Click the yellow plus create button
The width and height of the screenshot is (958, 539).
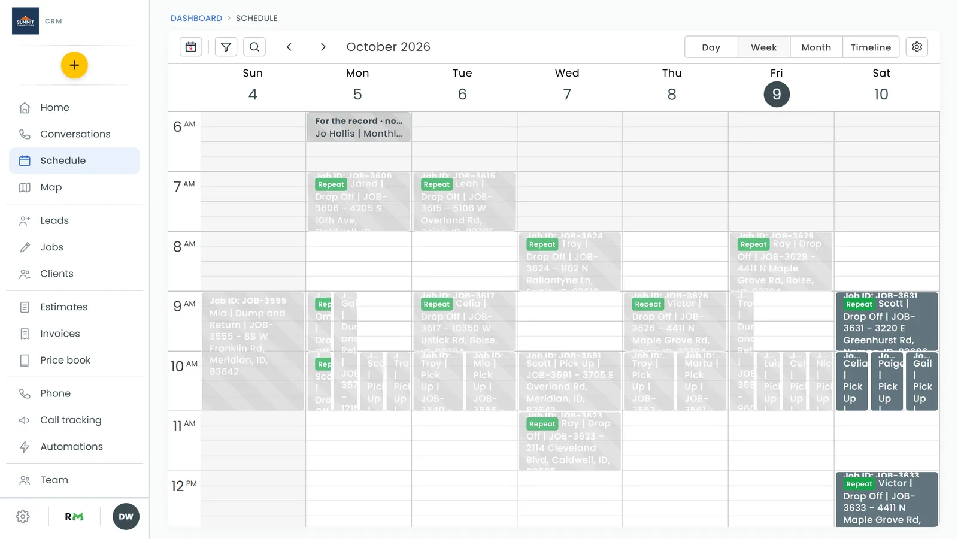click(74, 65)
